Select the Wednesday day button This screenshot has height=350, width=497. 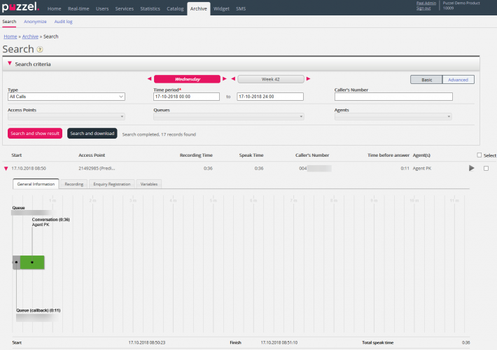187,79
